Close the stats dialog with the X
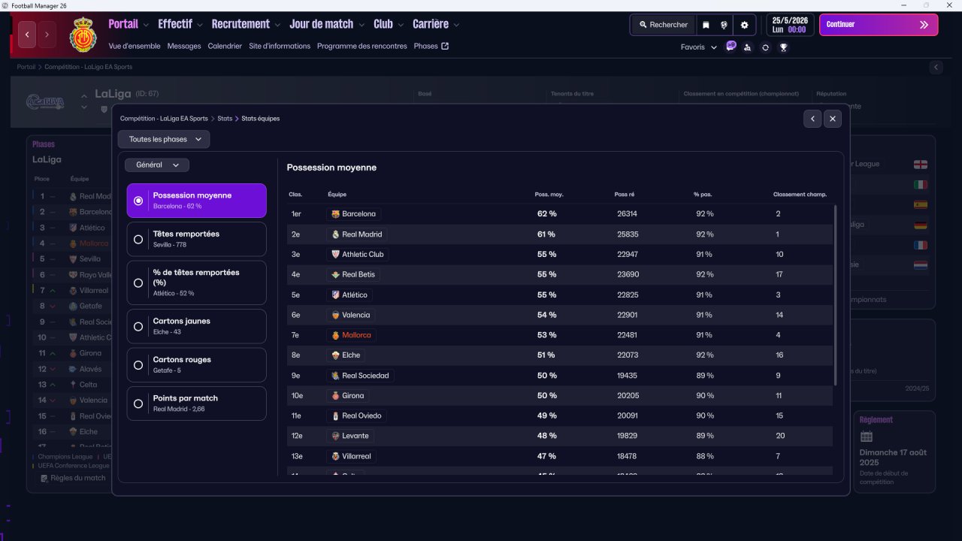 tap(832, 119)
